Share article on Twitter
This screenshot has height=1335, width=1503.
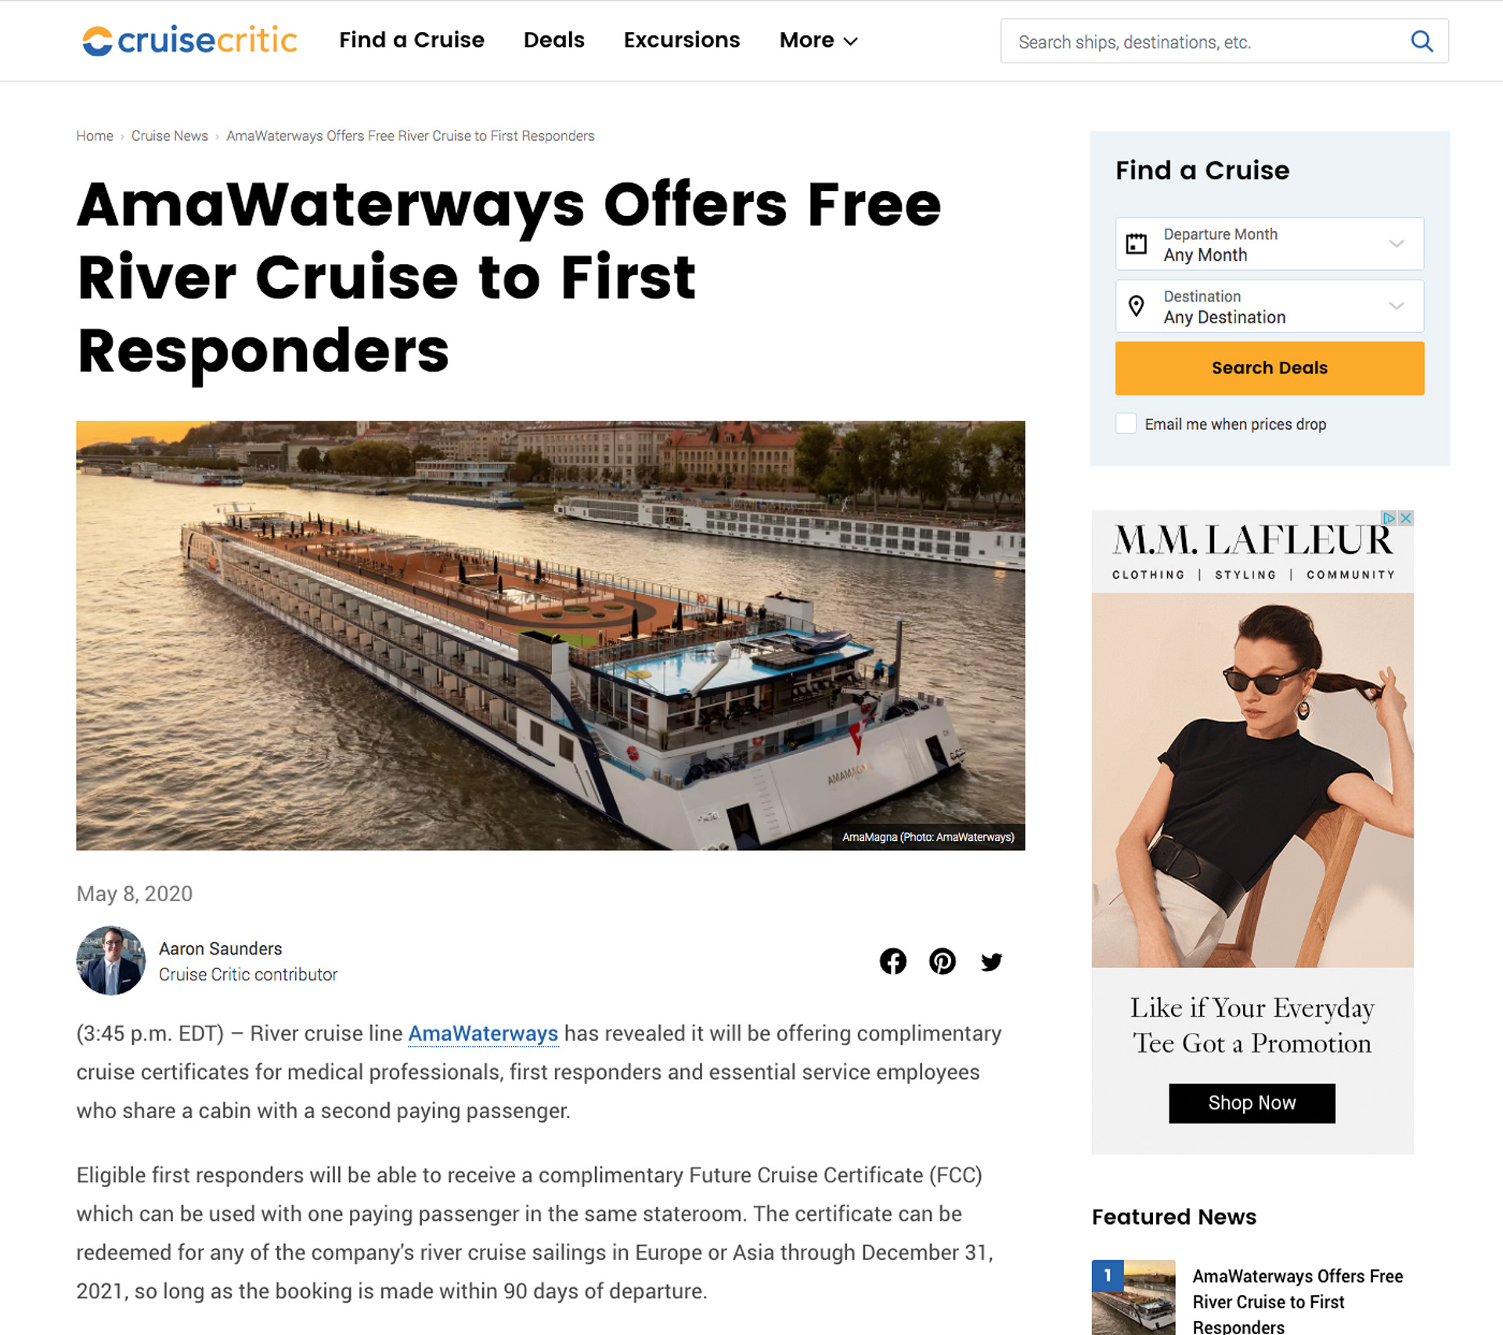click(x=991, y=962)
